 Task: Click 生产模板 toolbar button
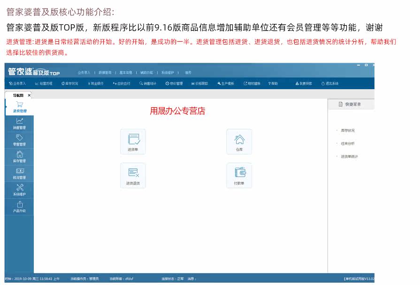(226, 83)
